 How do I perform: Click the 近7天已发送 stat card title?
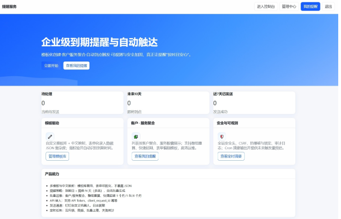tap(223, 94)
